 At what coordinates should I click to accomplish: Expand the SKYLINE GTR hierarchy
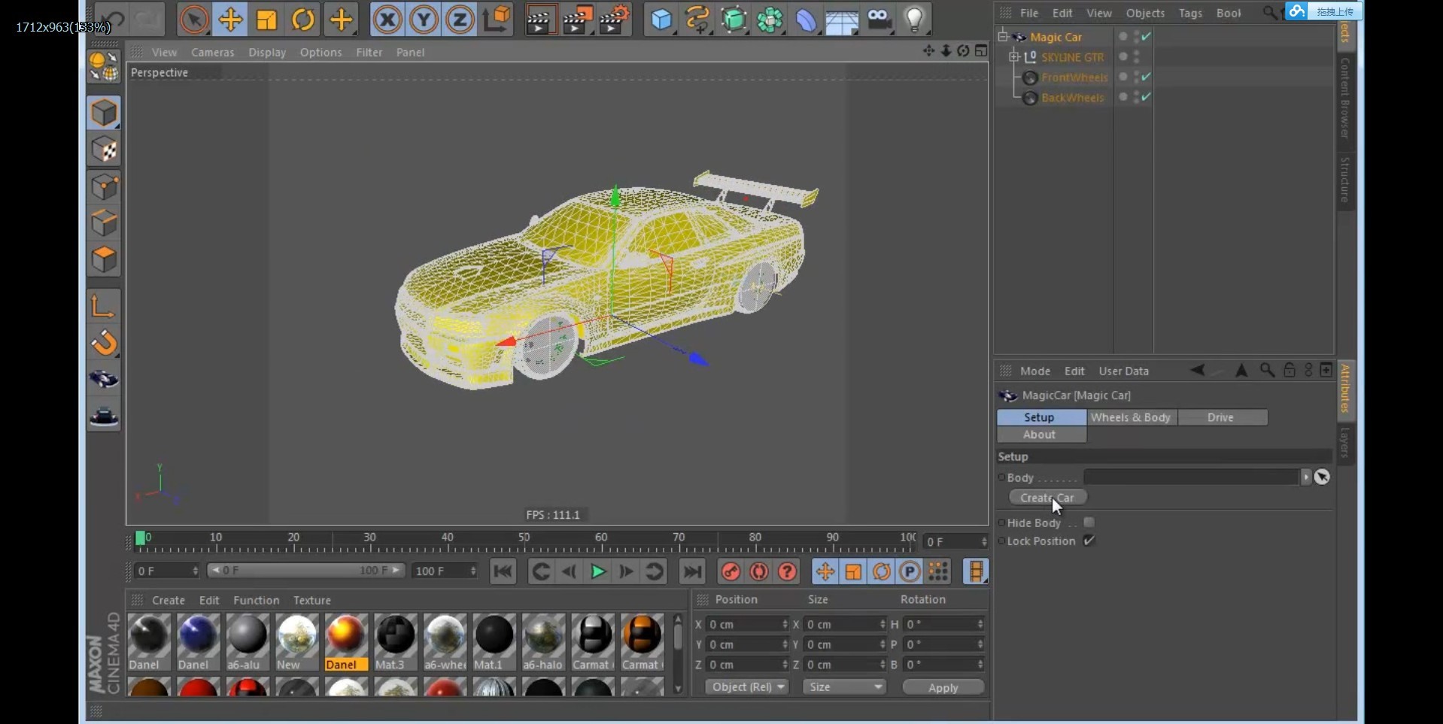[x=1013, y=56]
